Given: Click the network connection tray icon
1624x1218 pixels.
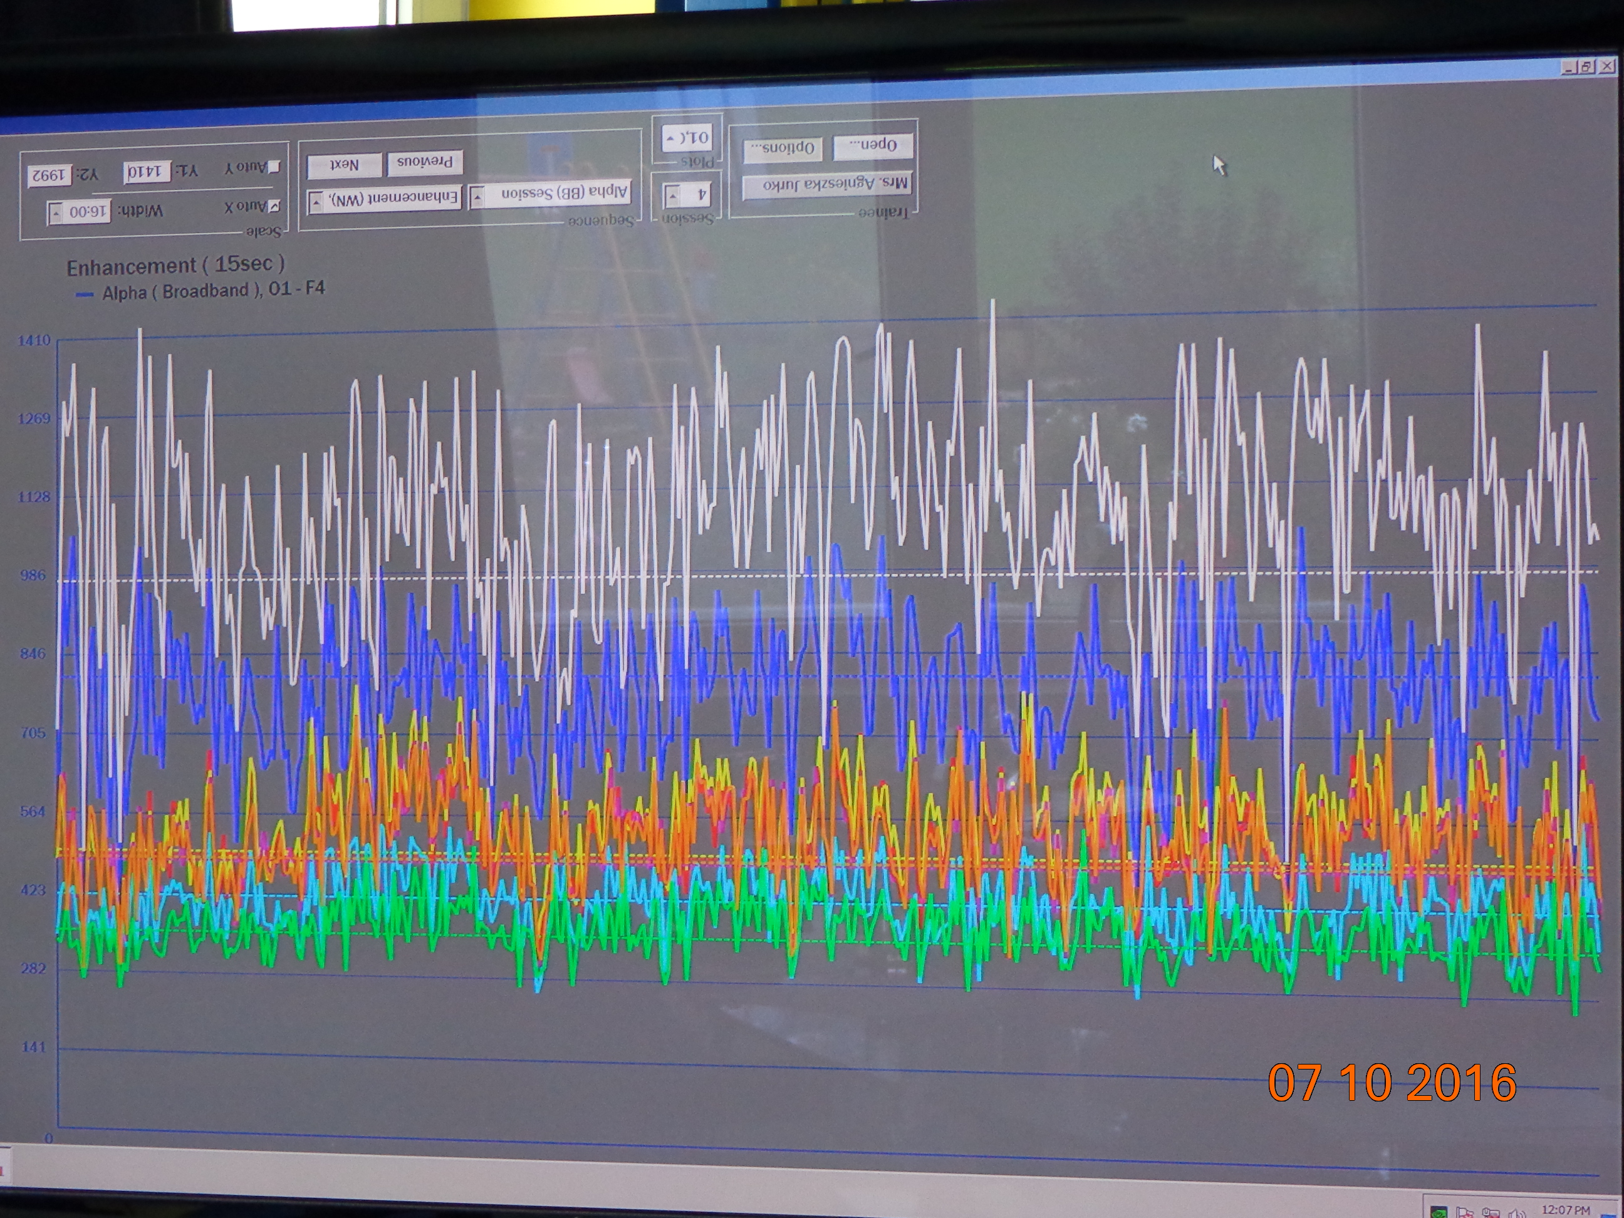Looking at the screenshot, I should (1491, 1213).
